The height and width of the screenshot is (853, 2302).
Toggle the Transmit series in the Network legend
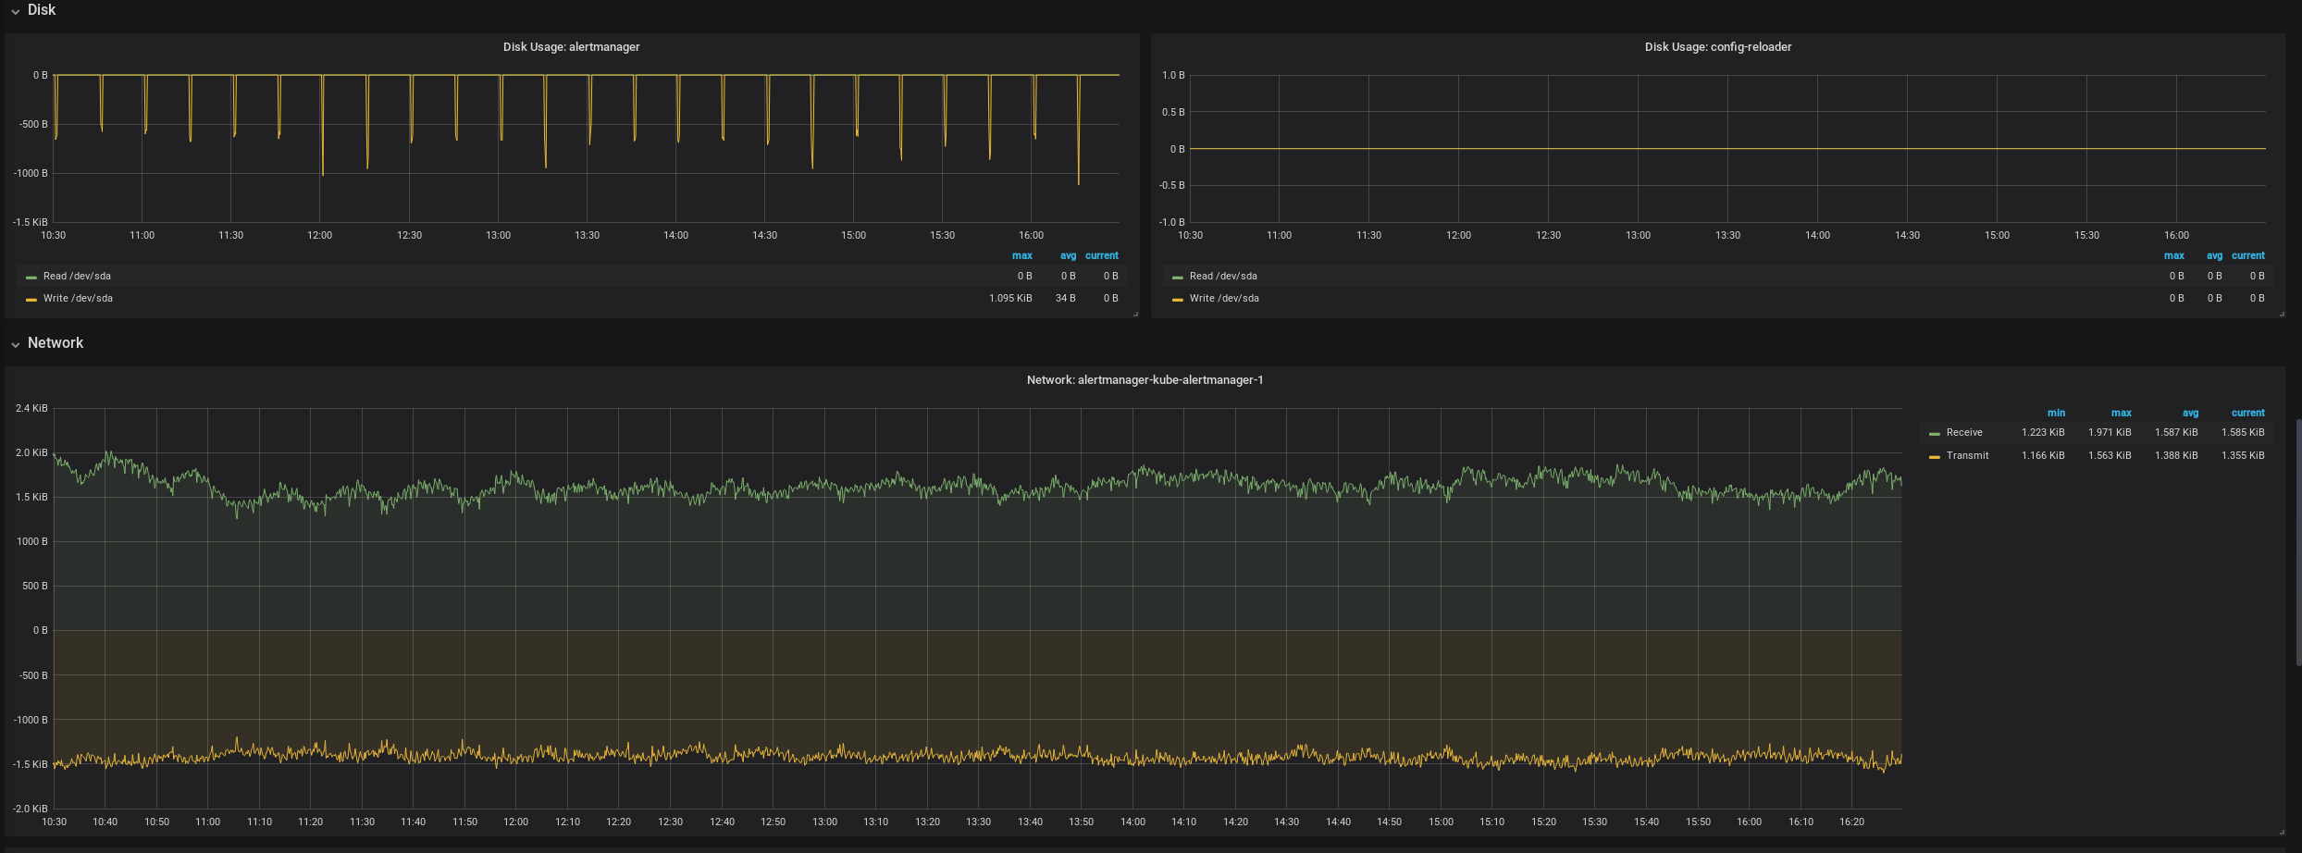coord(1967,456)
